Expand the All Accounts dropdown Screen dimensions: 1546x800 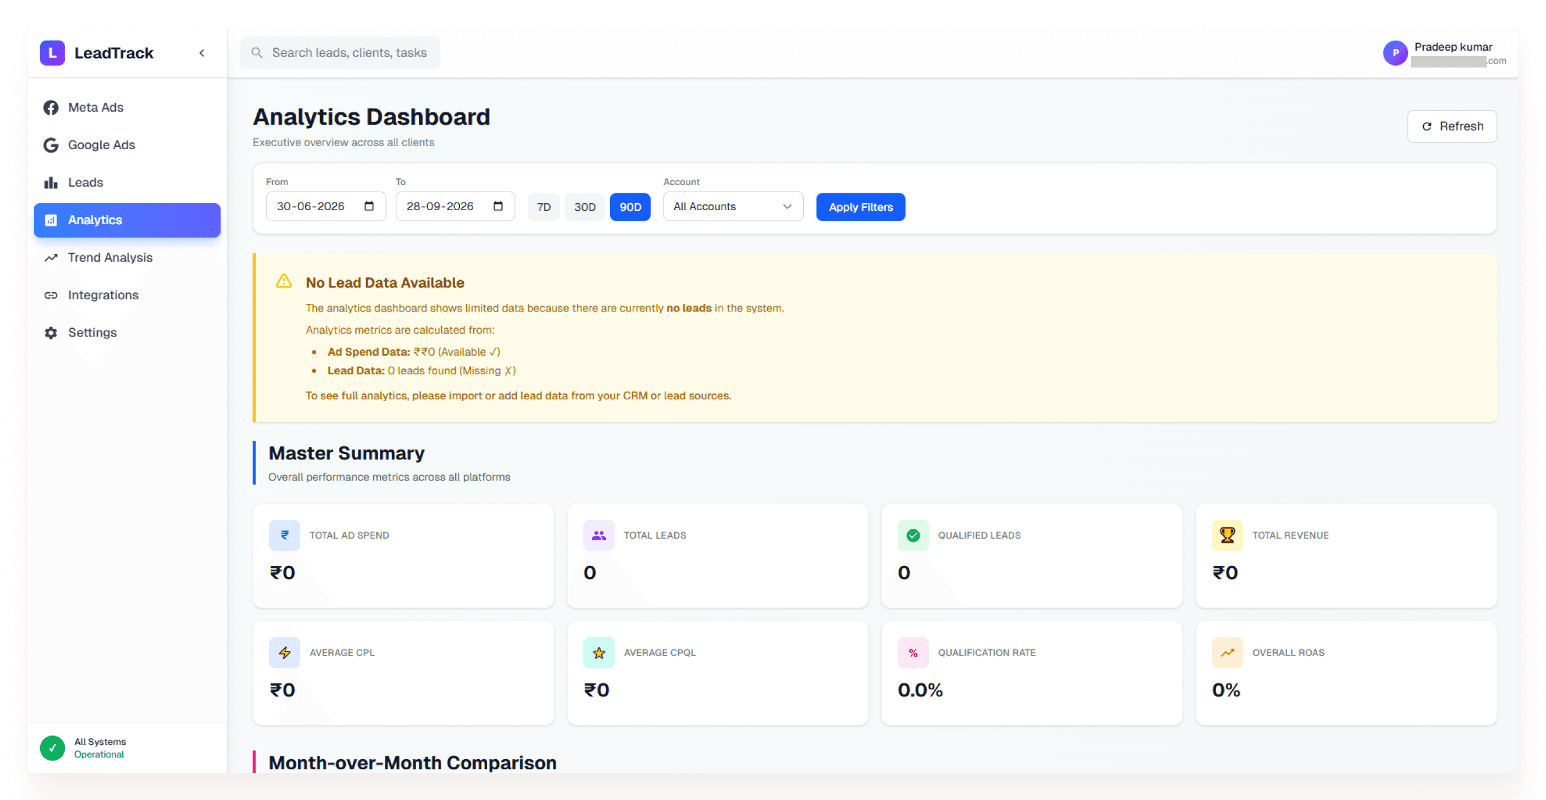click(733, 207)
